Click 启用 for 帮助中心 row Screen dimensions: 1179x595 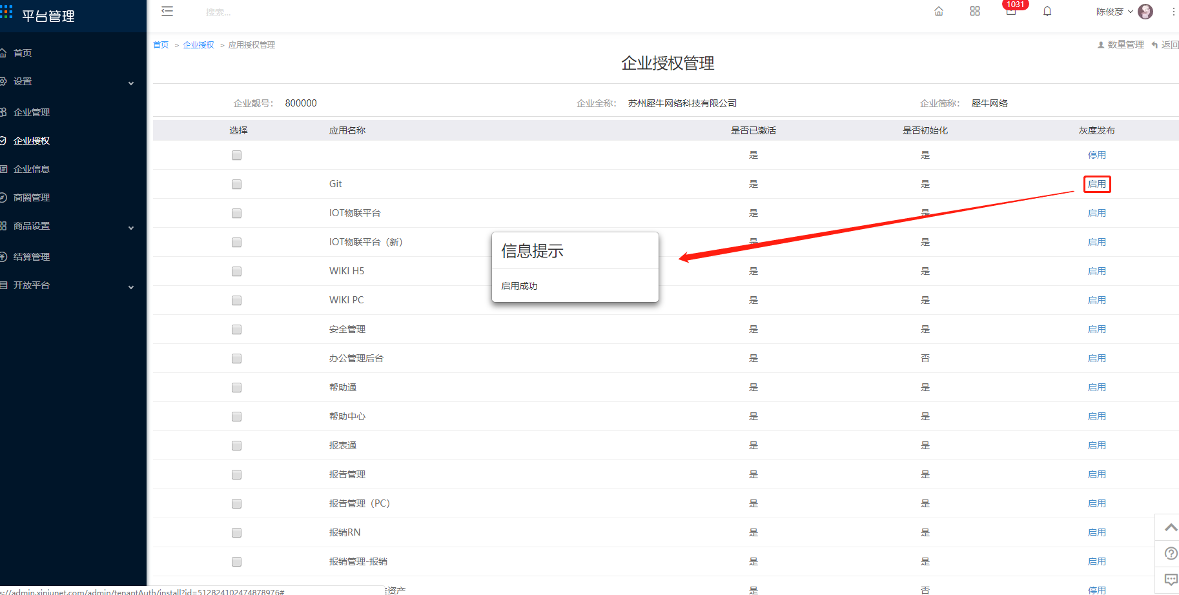pos(1097,416)
